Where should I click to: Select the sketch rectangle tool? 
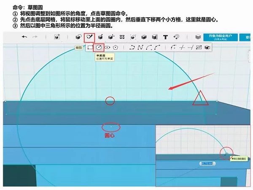90,48
